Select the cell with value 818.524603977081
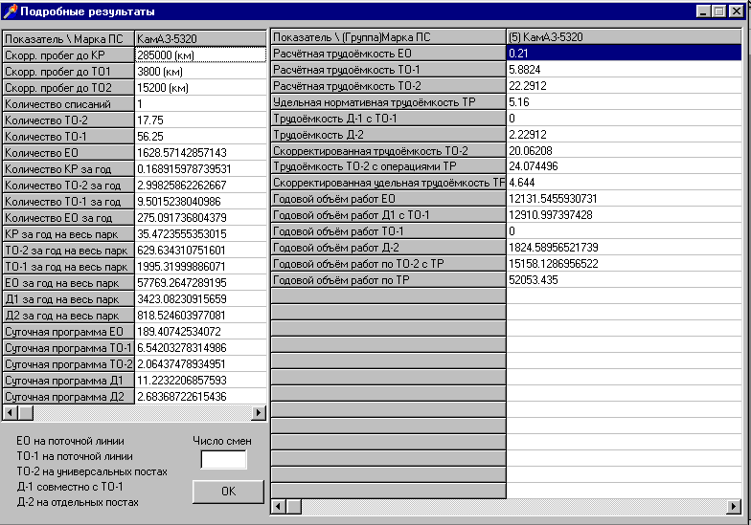 pyautogui.click(x=201, y=316)
